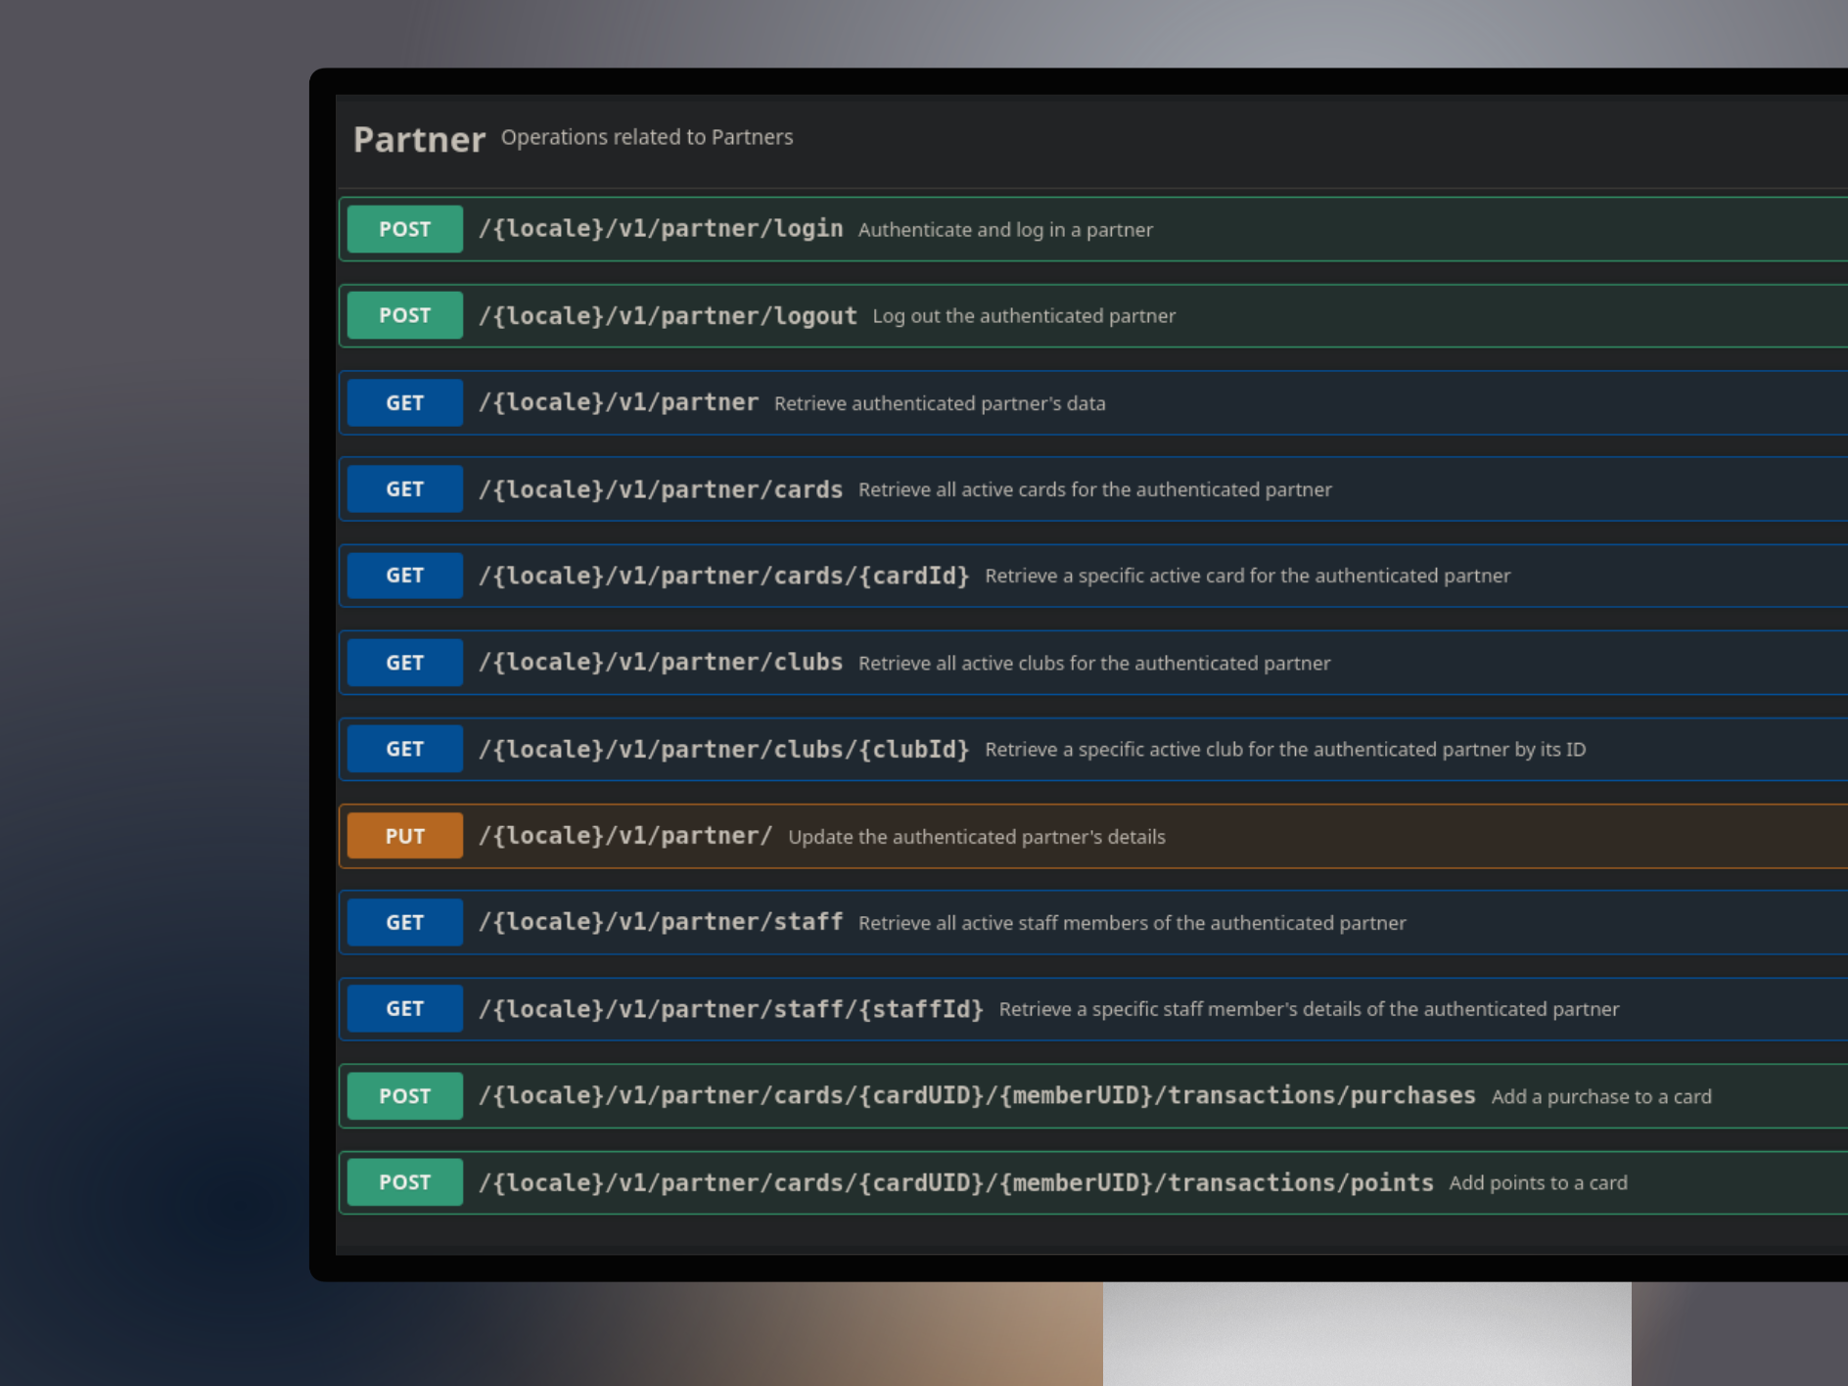Expand the transactions/points POST endpoint

(955, 1182)
